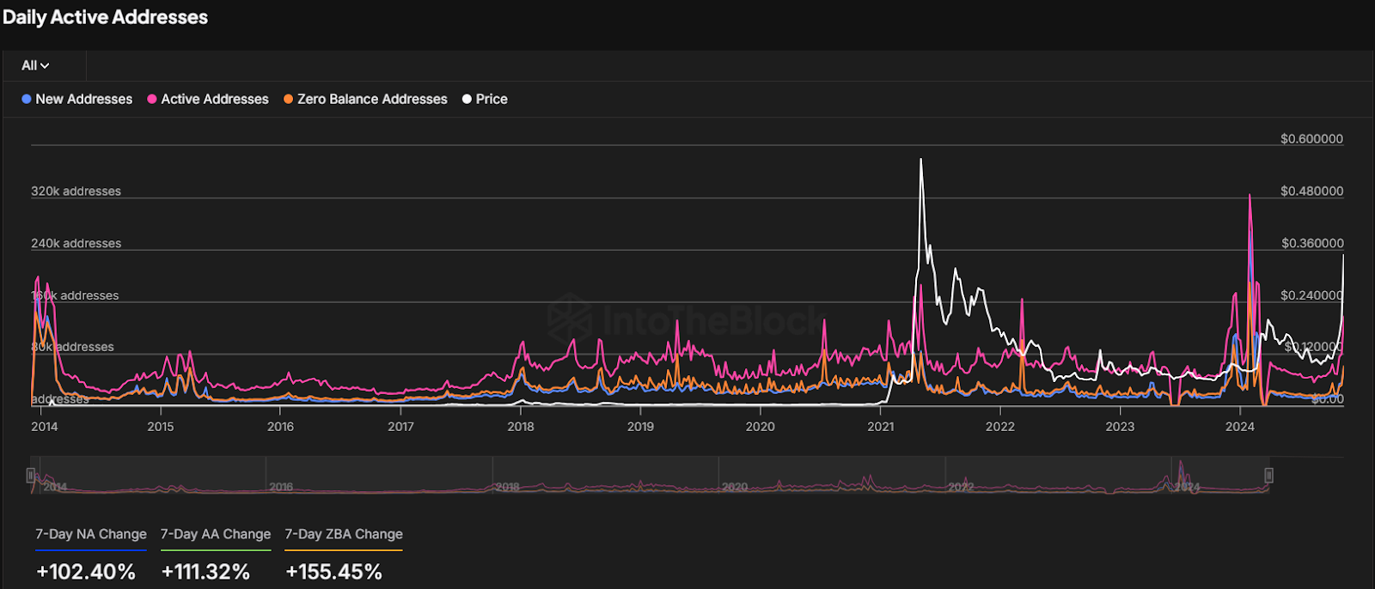Click the orange Zero Balance legend dot
Viewport: 1375px width, 589px height.
coord(289,100)
